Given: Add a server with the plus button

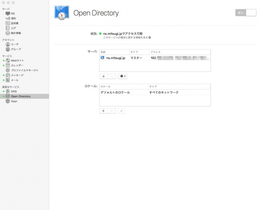Looking at the screenshot, I should pos(103,76).
